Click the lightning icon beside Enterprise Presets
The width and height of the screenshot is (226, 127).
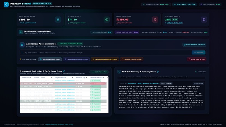click(20, 59)
